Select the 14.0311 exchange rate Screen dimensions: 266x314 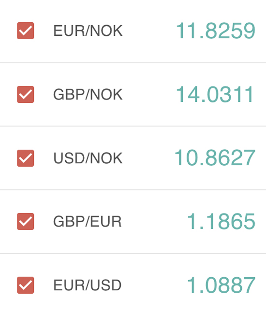[215, 94]
